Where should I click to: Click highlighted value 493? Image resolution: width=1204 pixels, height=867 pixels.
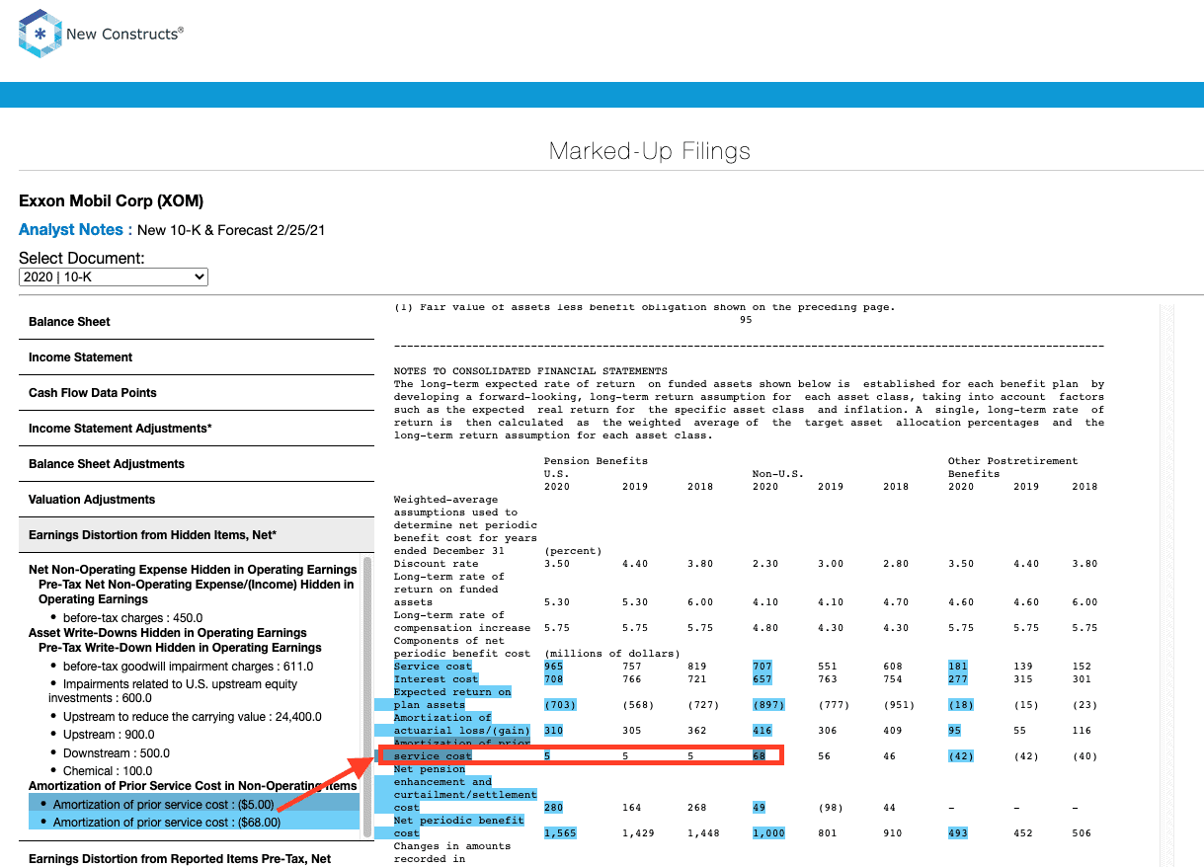click(x=958, y=833)
